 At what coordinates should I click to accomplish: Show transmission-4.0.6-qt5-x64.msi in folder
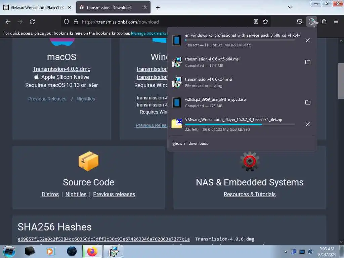(x=308, y=62)
